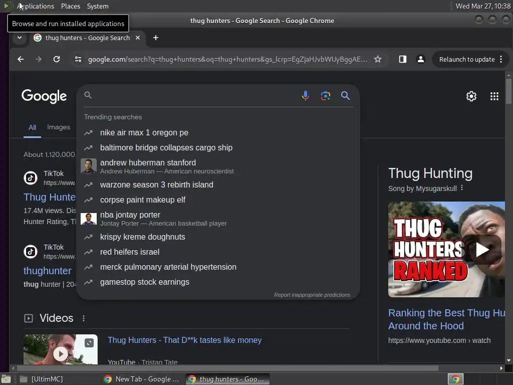Click the forward navigation arrow
The width and height of the screenshot is (513, 385).
point(38,59)
